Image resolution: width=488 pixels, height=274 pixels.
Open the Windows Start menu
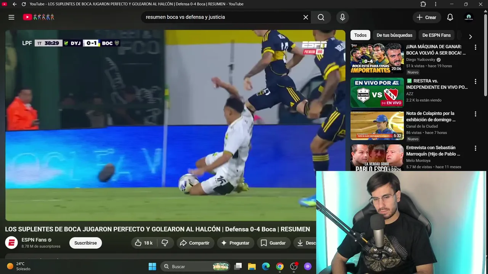(152, 266)
